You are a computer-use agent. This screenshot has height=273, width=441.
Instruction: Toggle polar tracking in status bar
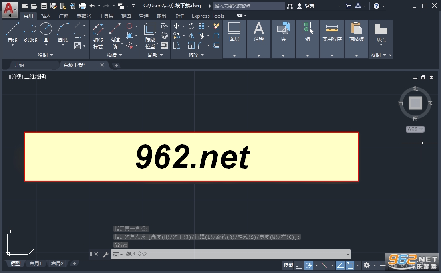click(x=309, y=265)
